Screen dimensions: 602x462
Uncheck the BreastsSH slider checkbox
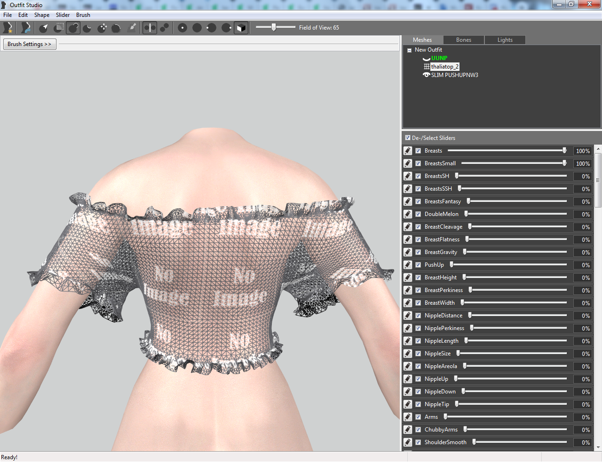tap(418, 176)
